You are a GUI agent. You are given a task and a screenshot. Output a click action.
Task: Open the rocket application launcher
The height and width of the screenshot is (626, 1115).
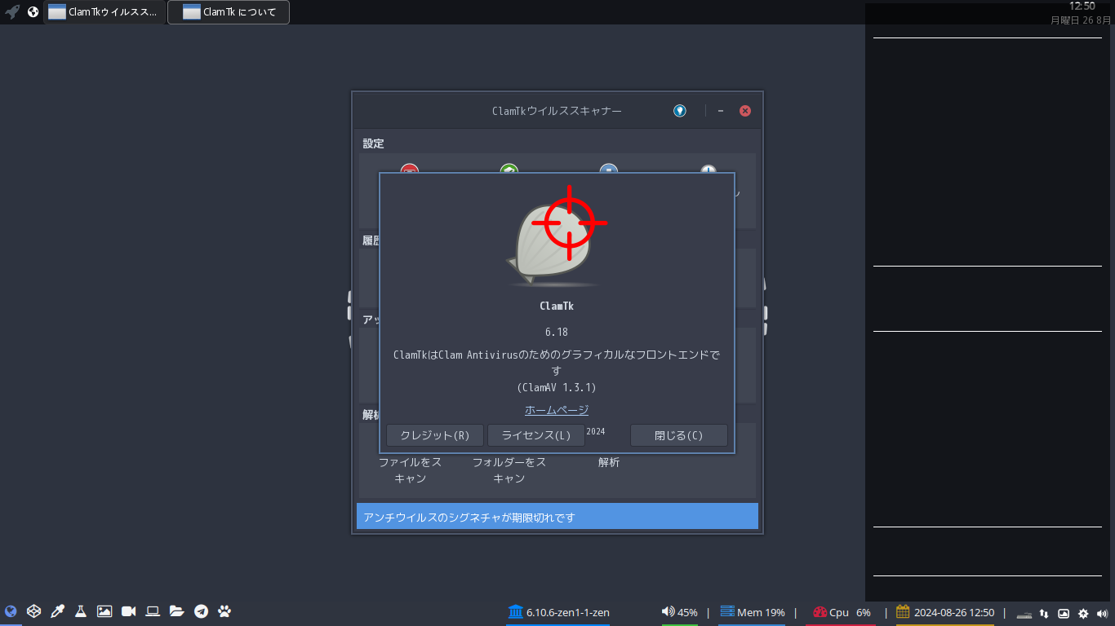12,12
